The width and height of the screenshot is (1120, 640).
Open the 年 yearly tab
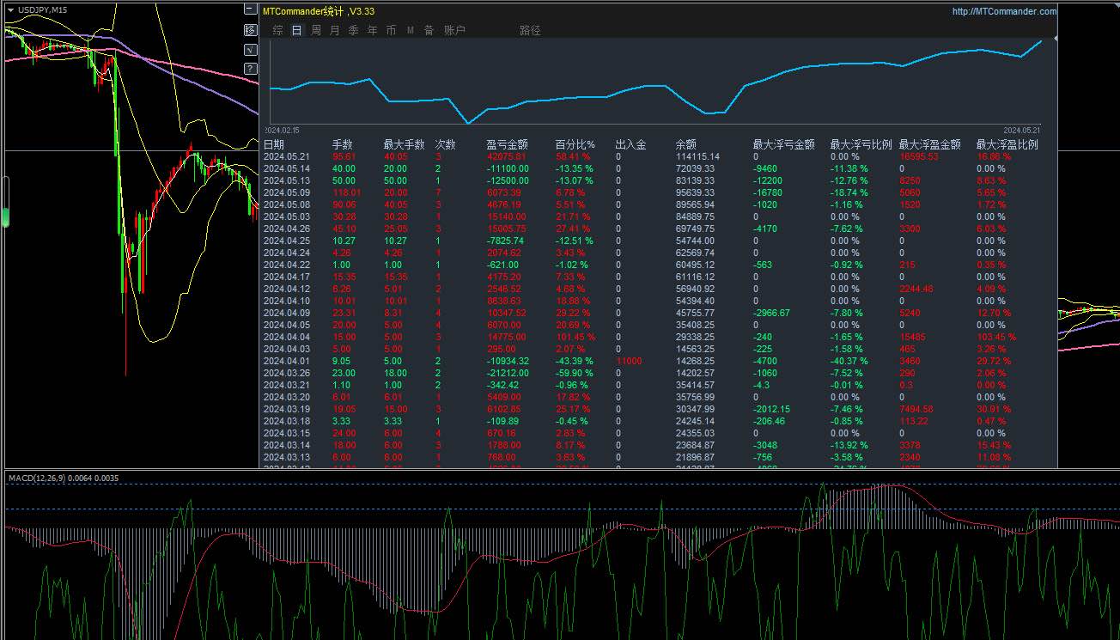coord(372,30)
